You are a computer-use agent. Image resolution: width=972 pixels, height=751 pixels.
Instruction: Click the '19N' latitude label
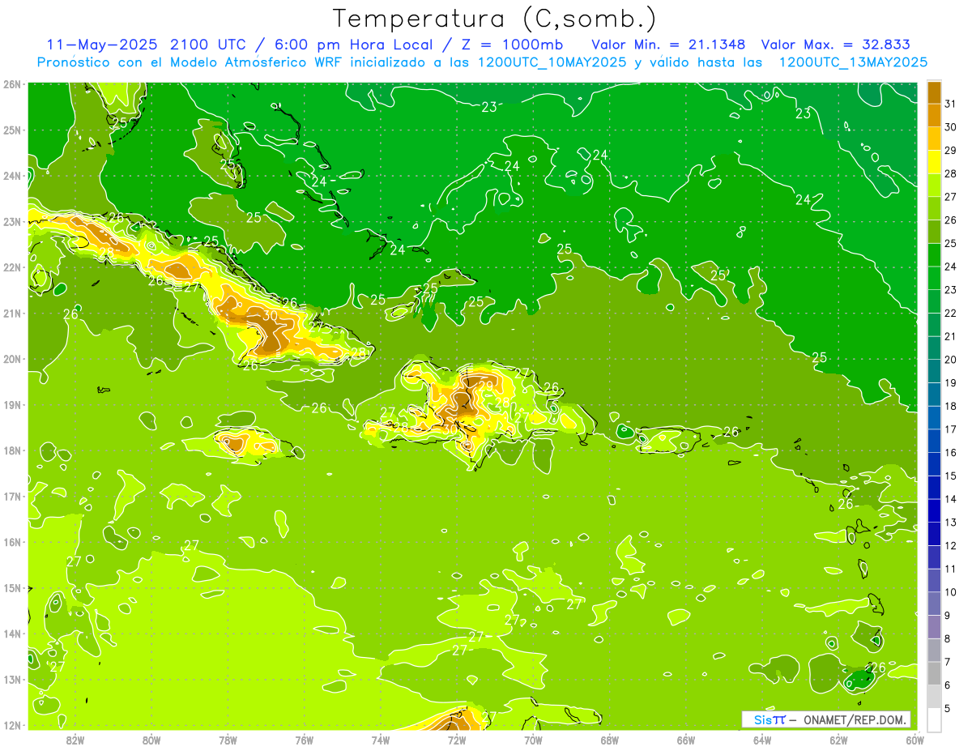pyautogui.click(x=11, y=404)
